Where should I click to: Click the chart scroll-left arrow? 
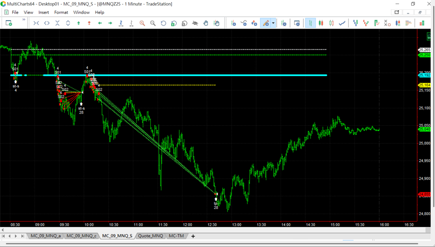(x=3, y=230)
